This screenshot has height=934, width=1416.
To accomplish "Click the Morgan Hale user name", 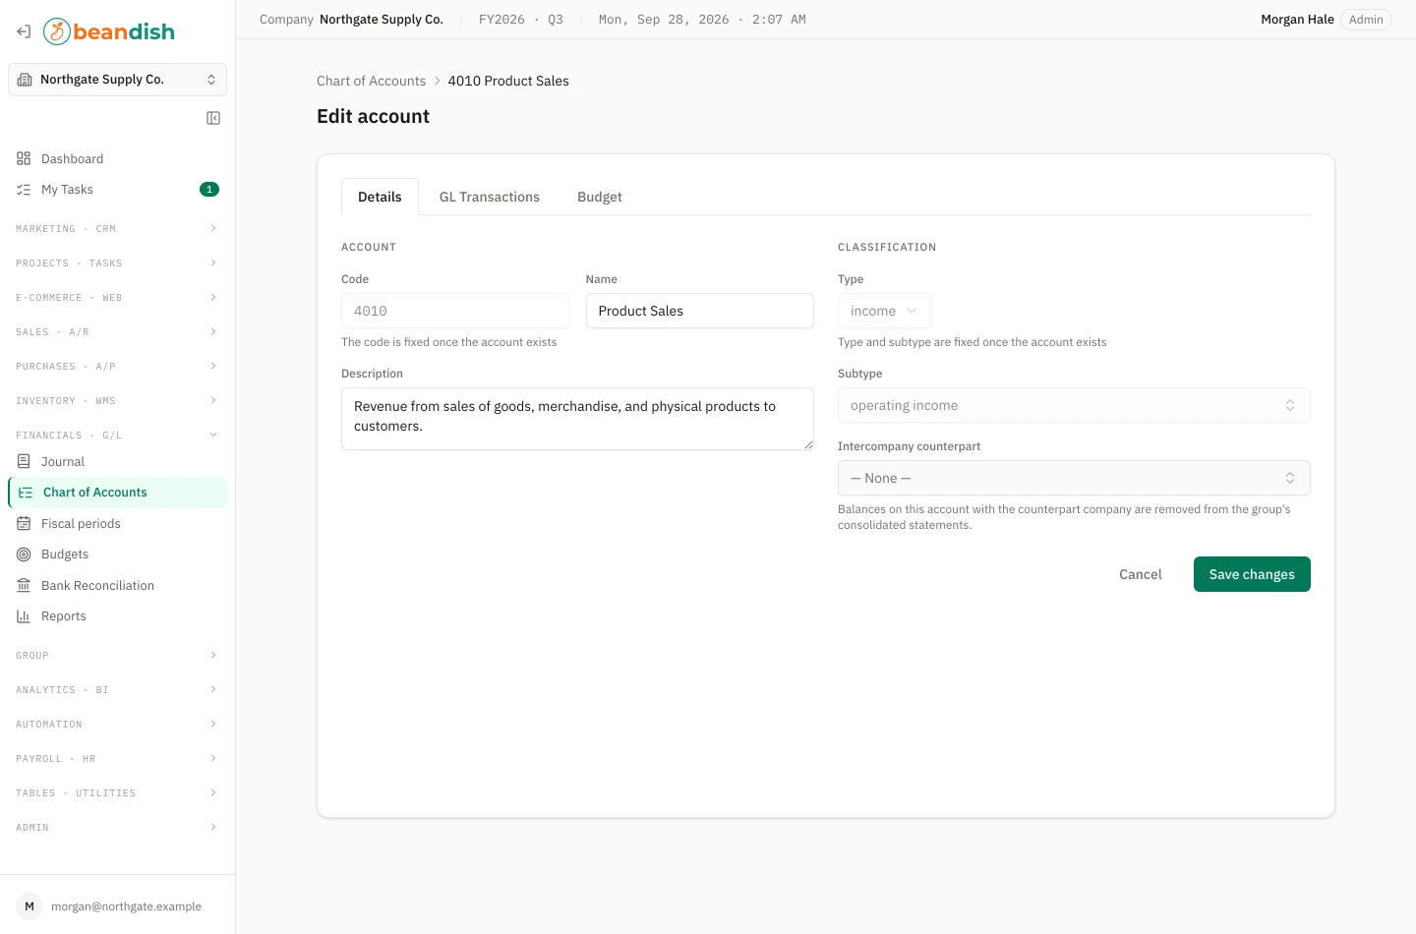I will [x=1297, y=20].
